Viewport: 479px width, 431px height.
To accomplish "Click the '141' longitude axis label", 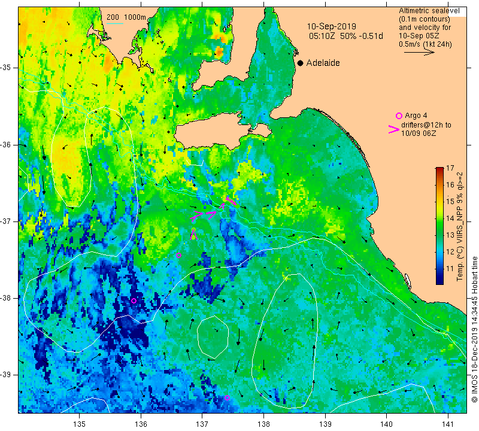I will tap(448, 424).
